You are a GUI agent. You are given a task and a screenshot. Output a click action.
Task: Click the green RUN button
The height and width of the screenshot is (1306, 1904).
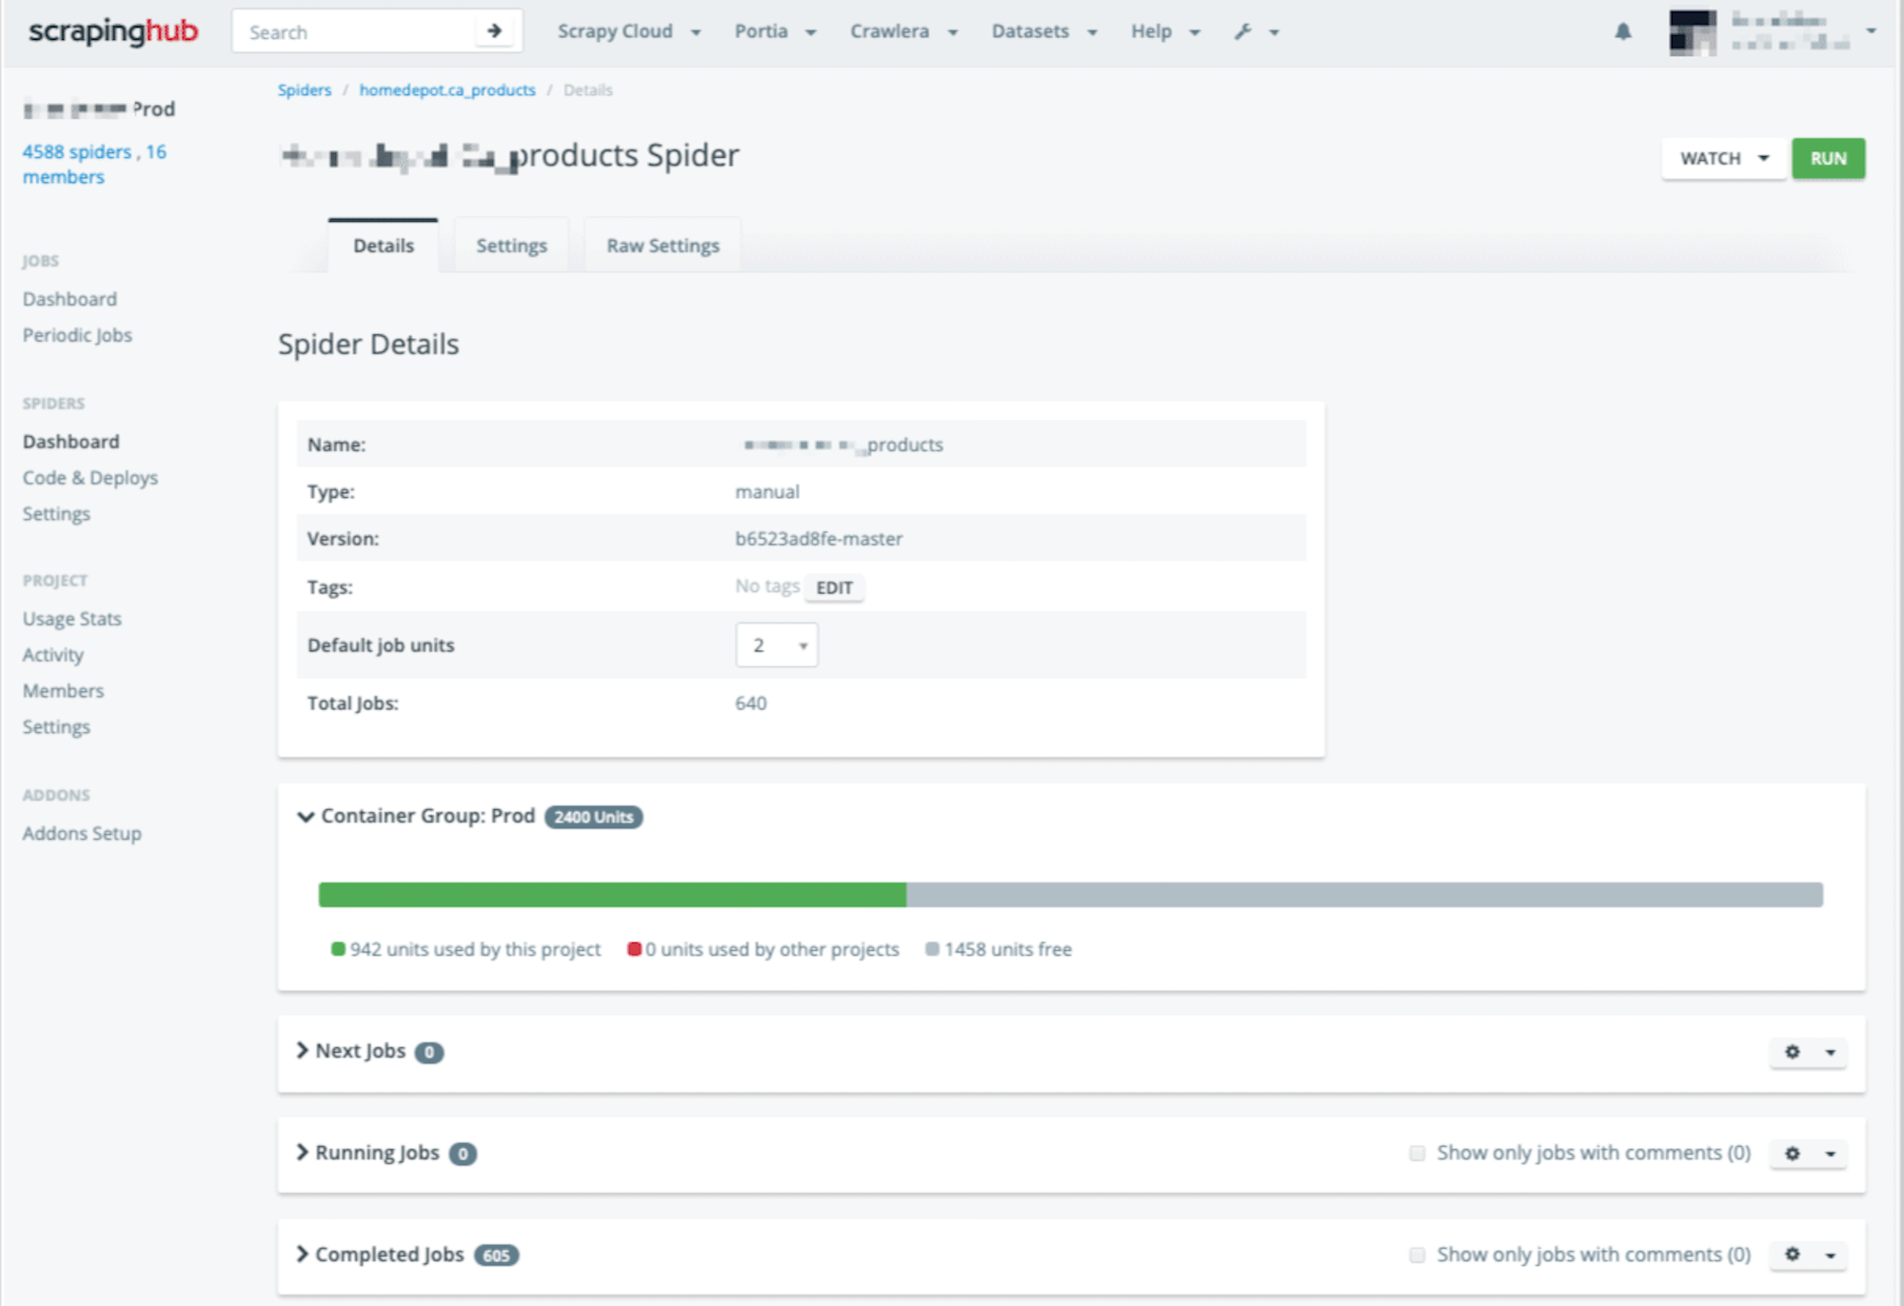pyautogui.click(x=1828, y=159)
